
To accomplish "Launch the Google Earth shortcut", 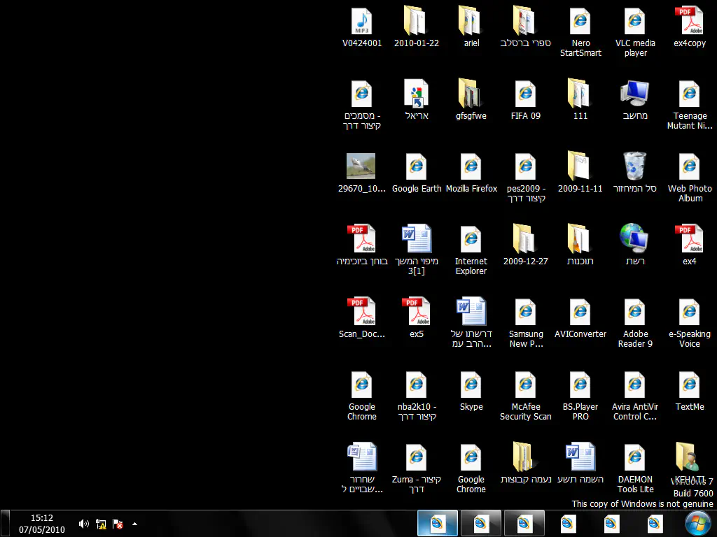I will [x=417, y=168].
